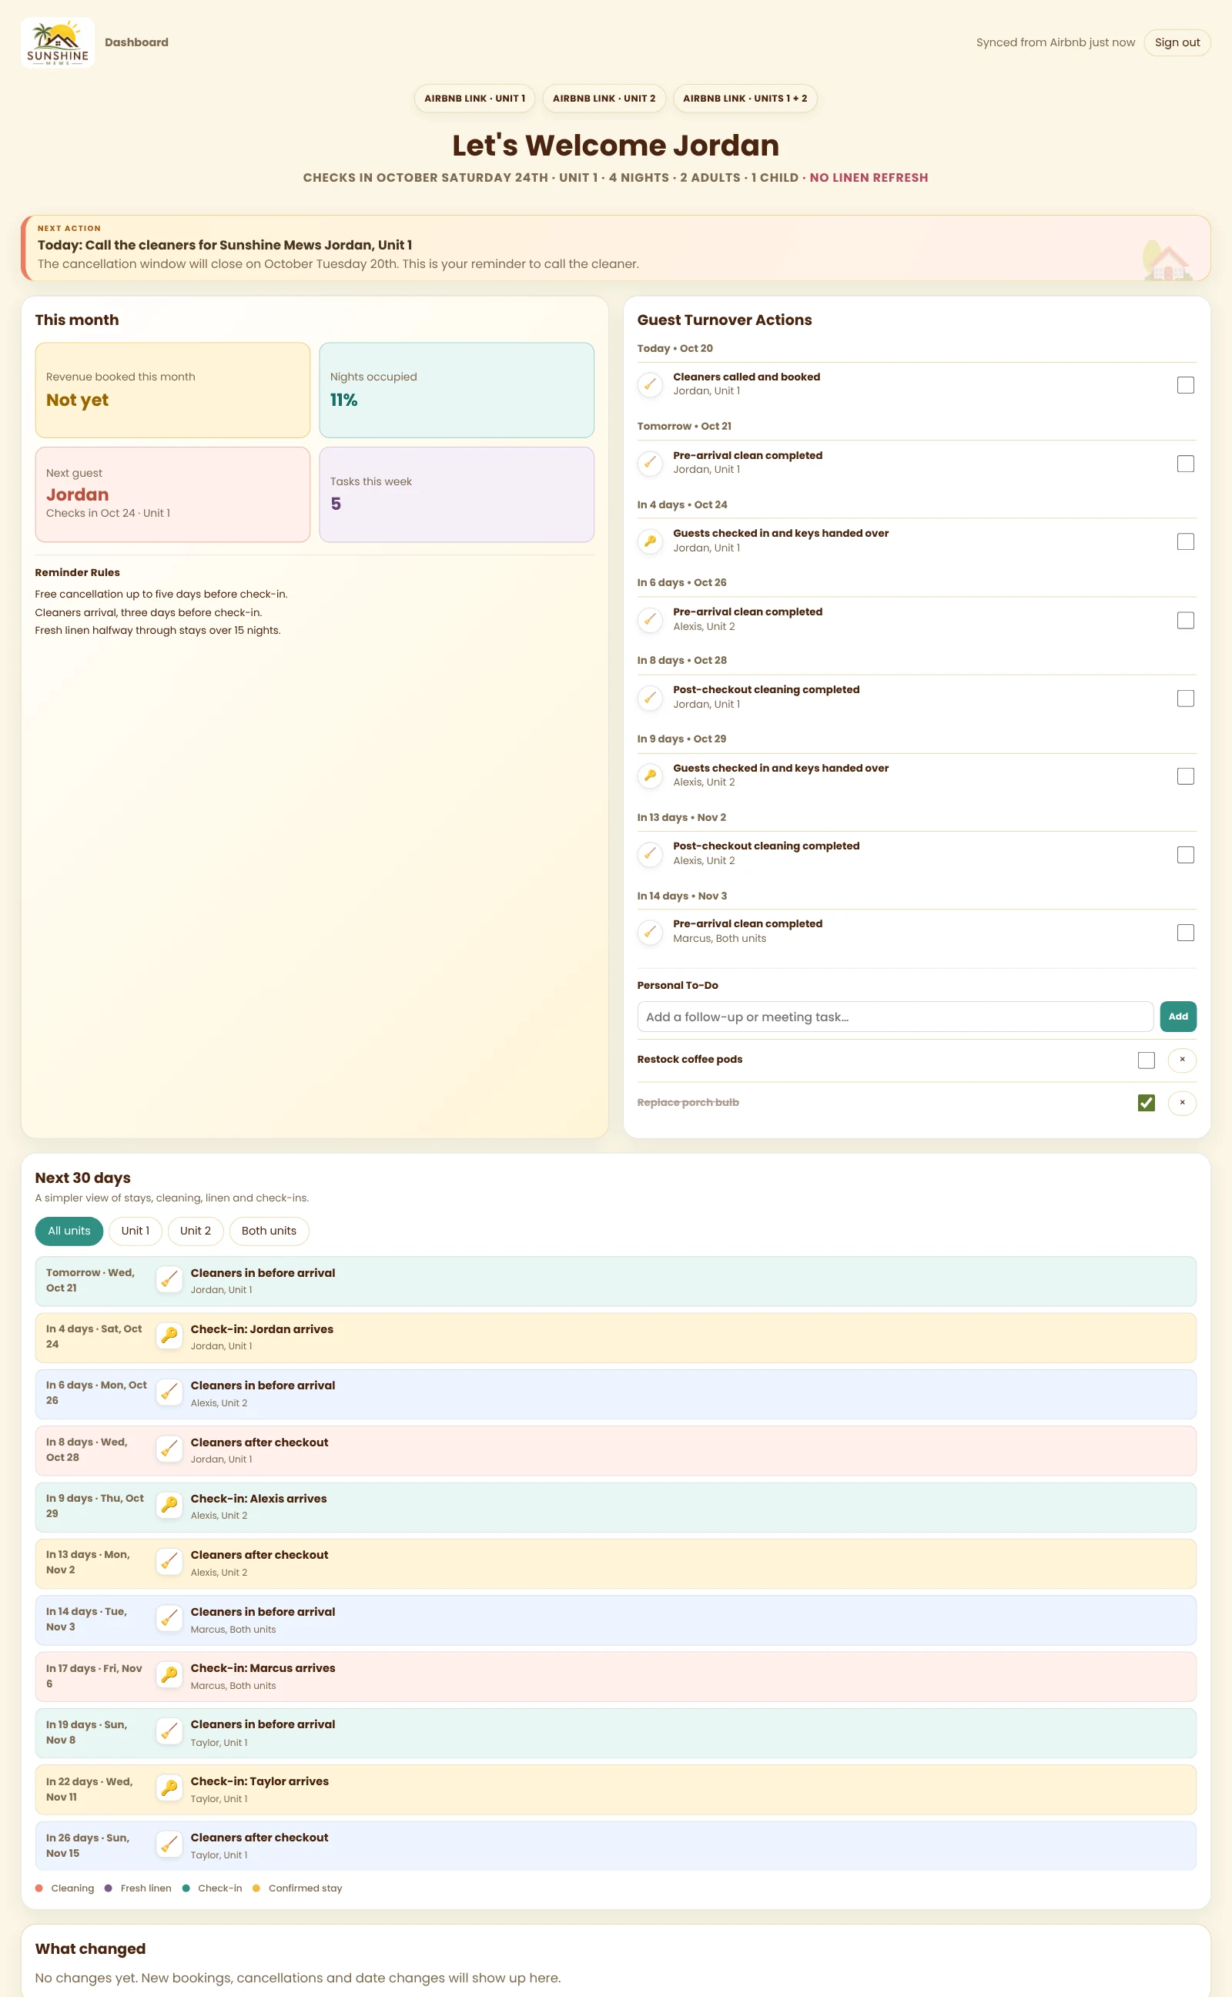
Task: Click key icon for Jordan's keys handed over
Action: click(x=649, y=541)
